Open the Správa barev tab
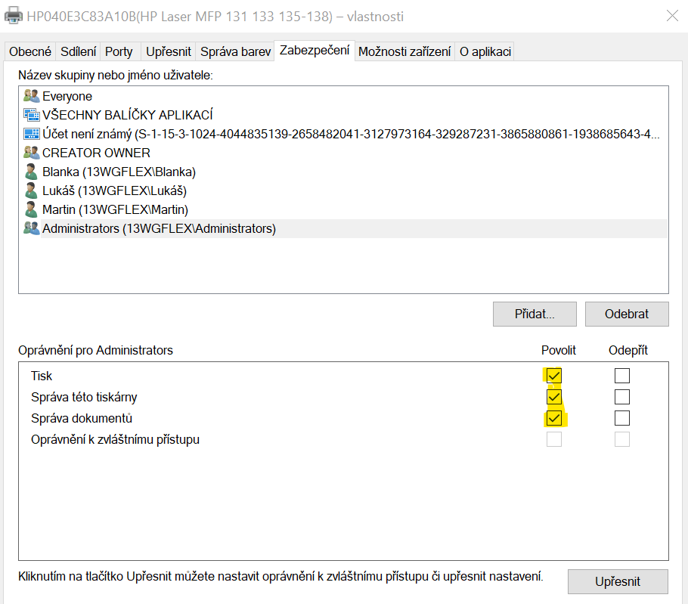 coord(235,51)
